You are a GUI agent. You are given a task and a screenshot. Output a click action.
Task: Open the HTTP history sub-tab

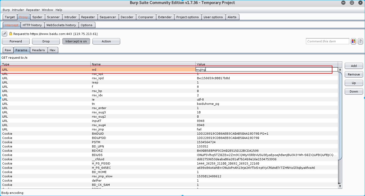[32, 25]
